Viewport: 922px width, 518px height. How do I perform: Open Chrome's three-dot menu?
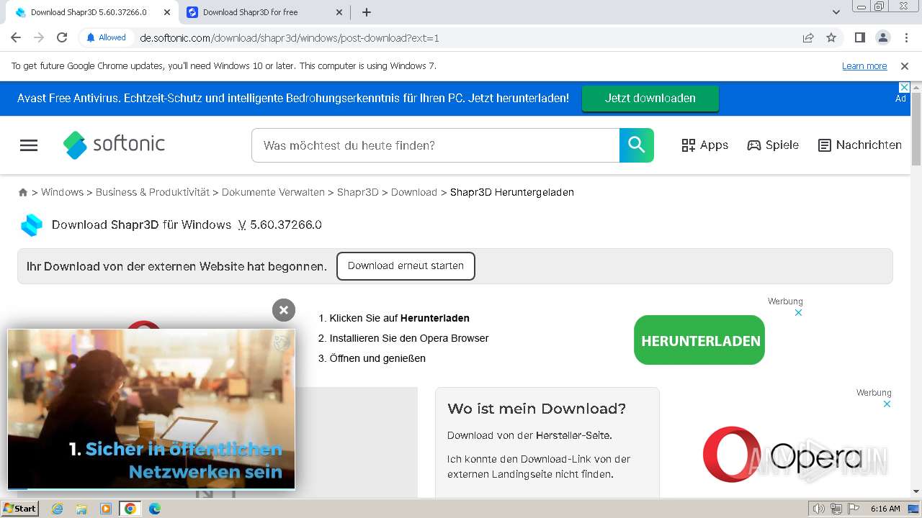[x=905, y=37]
